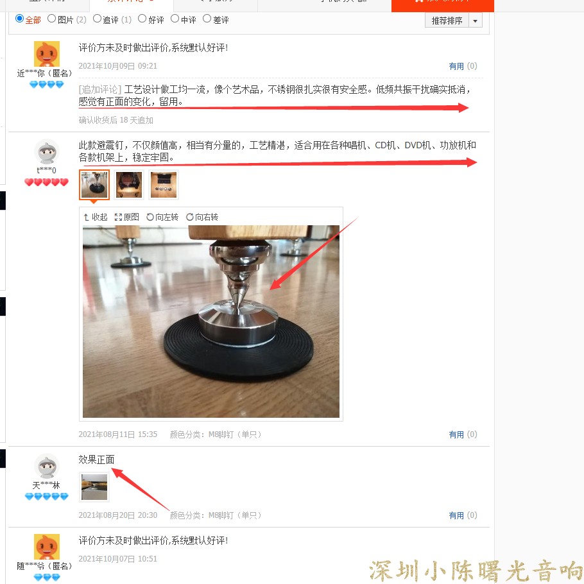Viewport: 584px width, 584px height.
Task: View original image via 原图 icon
Action: point(127,217)
